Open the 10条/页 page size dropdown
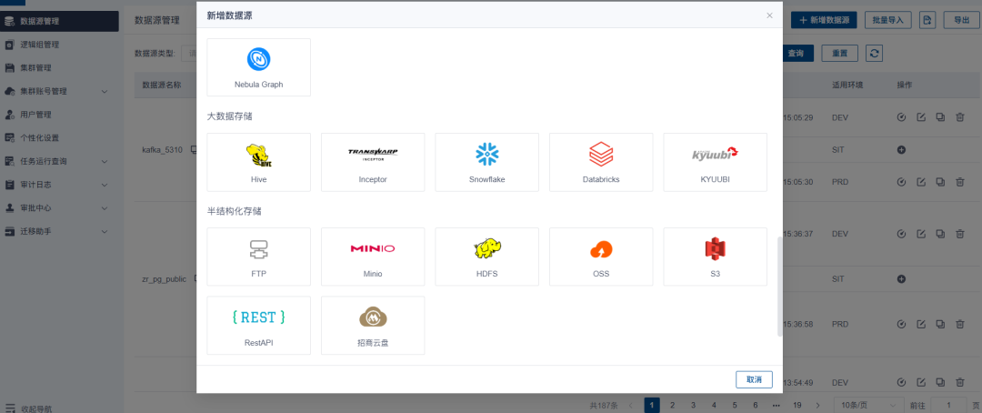The height and width of the screenshot is (413, 982). pyautogui.click(x=869, y=405)
